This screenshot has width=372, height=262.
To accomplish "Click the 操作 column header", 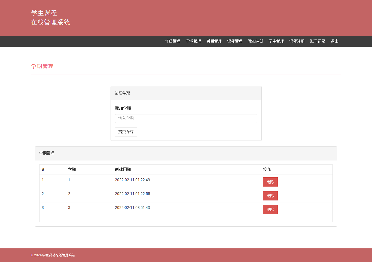I will click(x=267, y=170).
